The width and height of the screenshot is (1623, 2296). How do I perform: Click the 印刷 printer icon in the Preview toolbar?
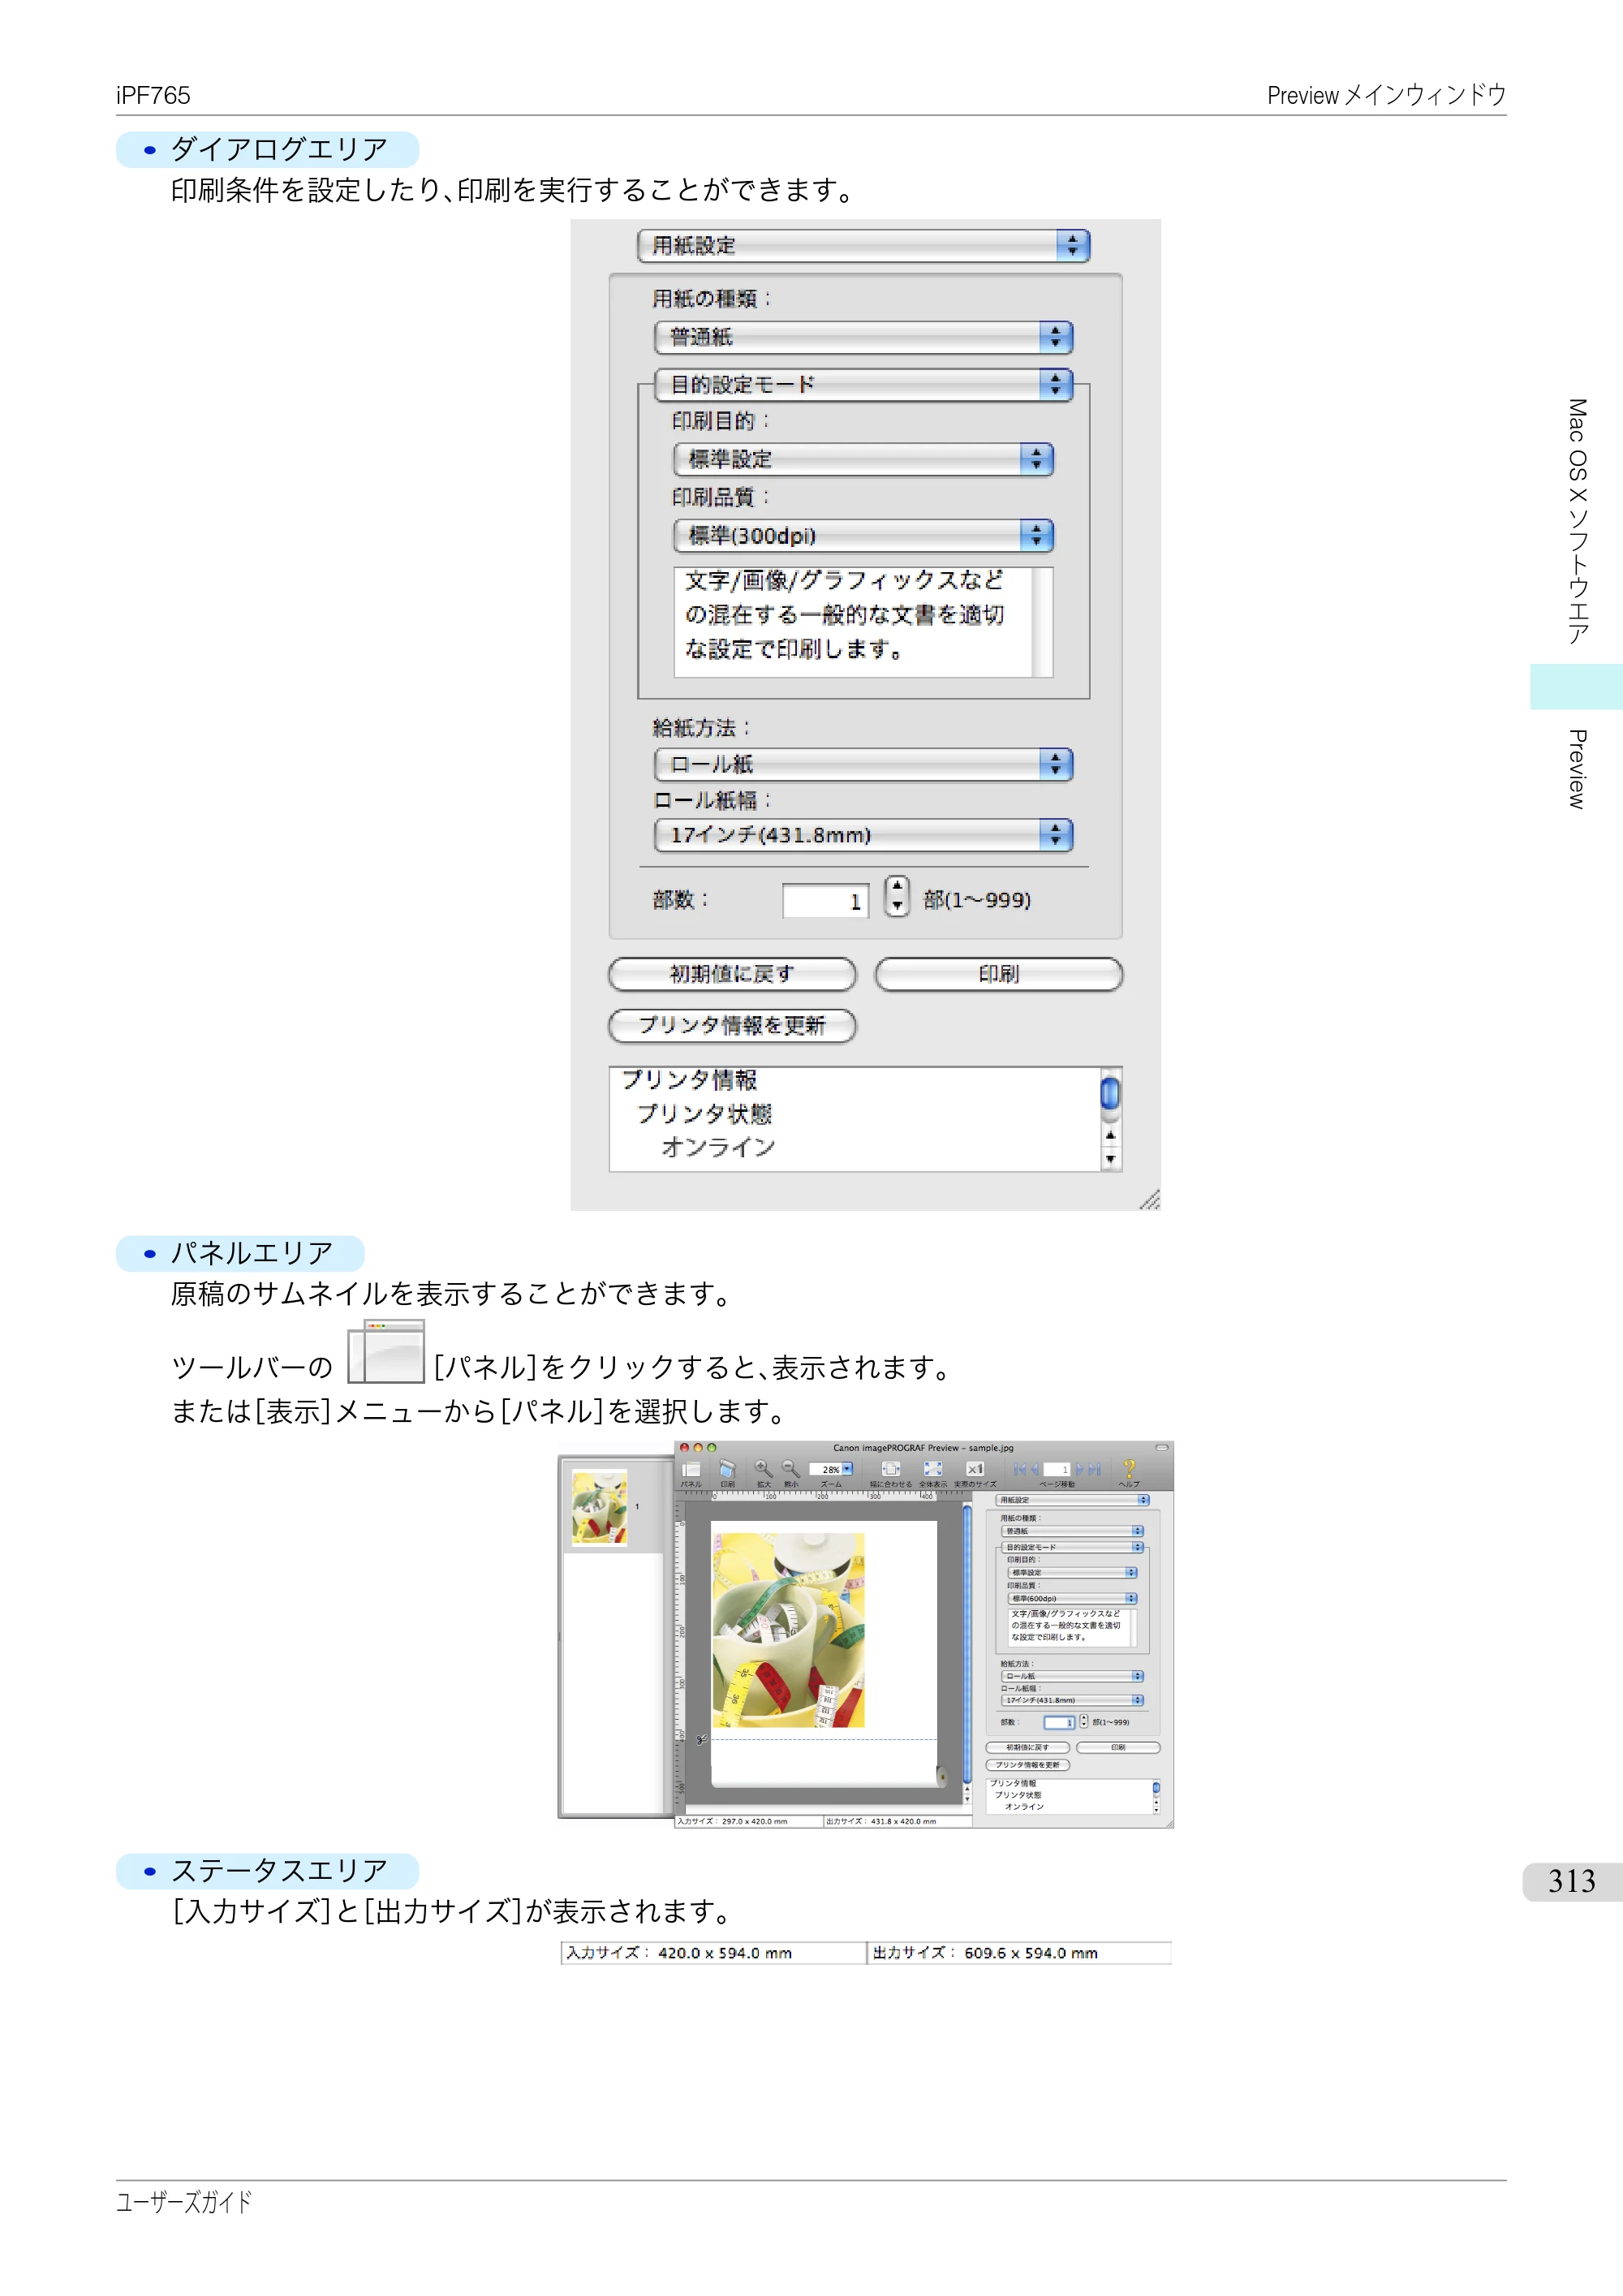point(728,1470)
